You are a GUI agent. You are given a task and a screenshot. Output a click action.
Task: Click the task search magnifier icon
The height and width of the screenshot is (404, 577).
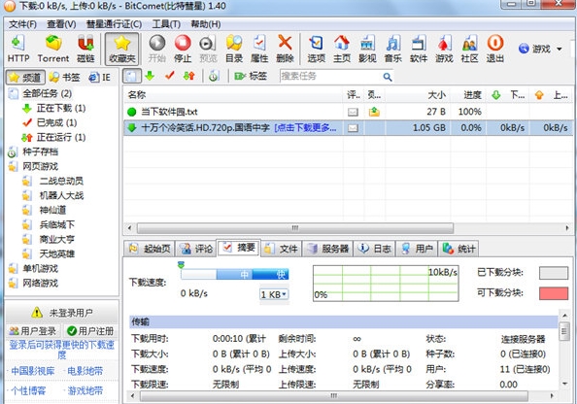pos(388,77)
